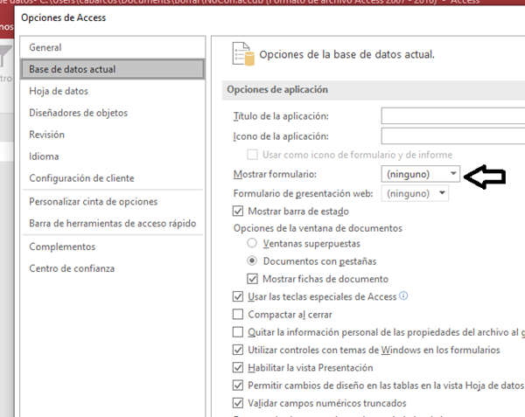Toggle Habilitar la vista Presentación checkbox

point(238,367)
